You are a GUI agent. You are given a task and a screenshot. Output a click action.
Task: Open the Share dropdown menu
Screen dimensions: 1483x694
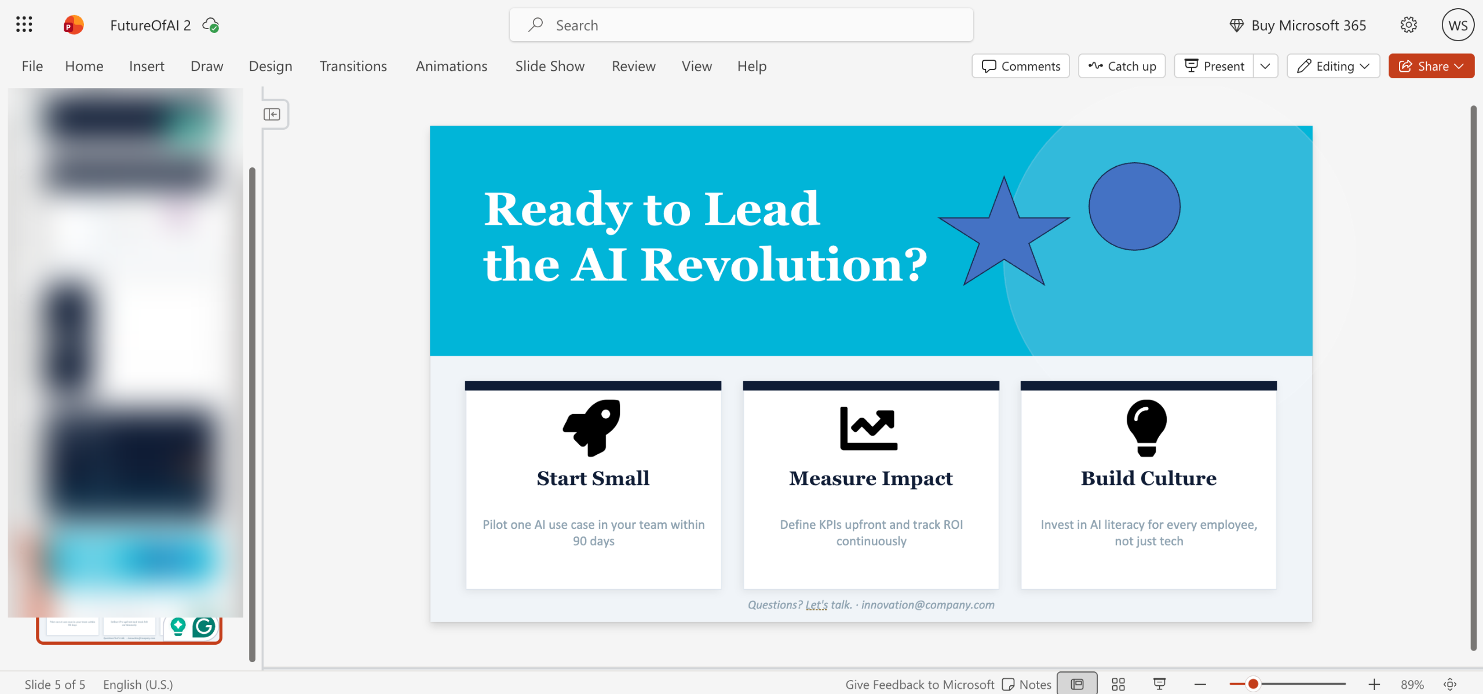(1431, 66)
